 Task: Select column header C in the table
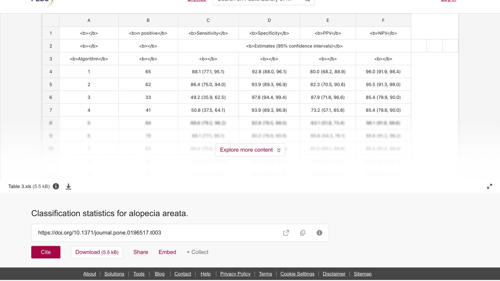coord(208,20)
